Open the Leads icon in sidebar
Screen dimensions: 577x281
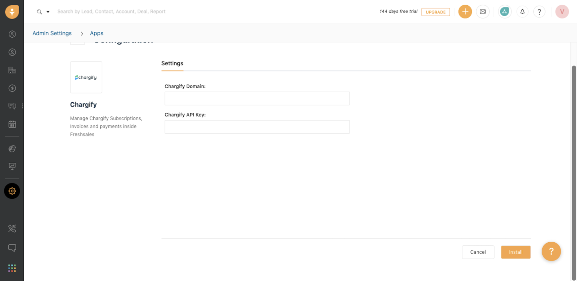[12, 34]
